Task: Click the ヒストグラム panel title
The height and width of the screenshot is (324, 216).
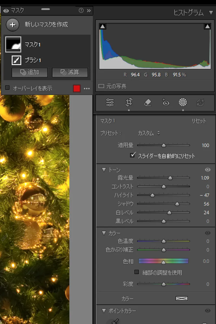Action: click(x=188, y=13)
